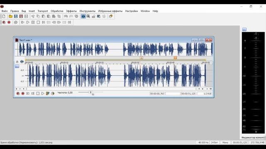Screen dimensions: 266x149
Task: Click Go to End in main transport toolbar
Action: pyautogui.click(x=69, y=22)
